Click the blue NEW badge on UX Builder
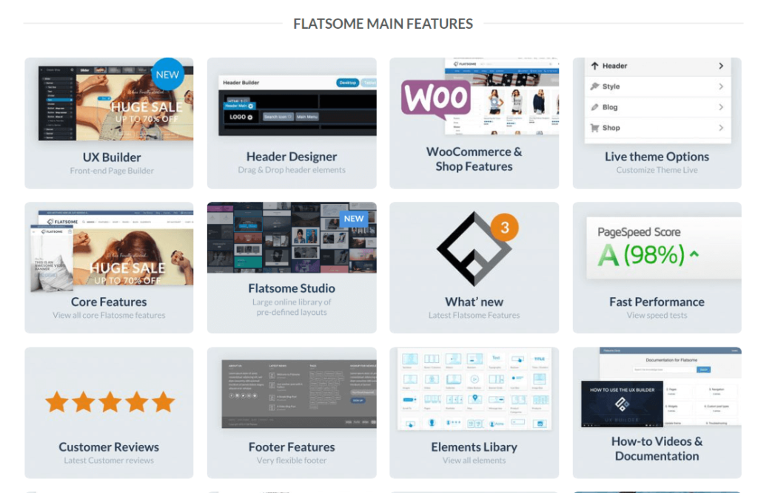 168,74
